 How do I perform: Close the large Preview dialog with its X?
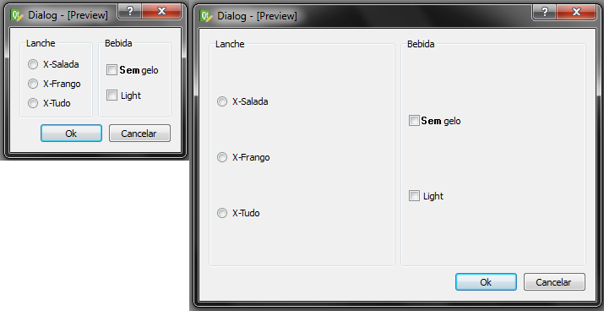click(576, 12)
